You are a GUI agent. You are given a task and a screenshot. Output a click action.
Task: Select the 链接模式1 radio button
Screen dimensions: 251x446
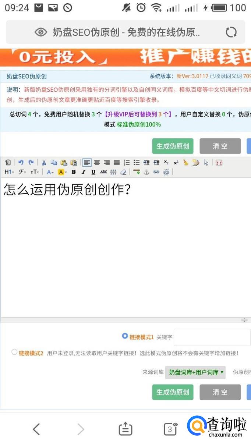coord(125,336)
